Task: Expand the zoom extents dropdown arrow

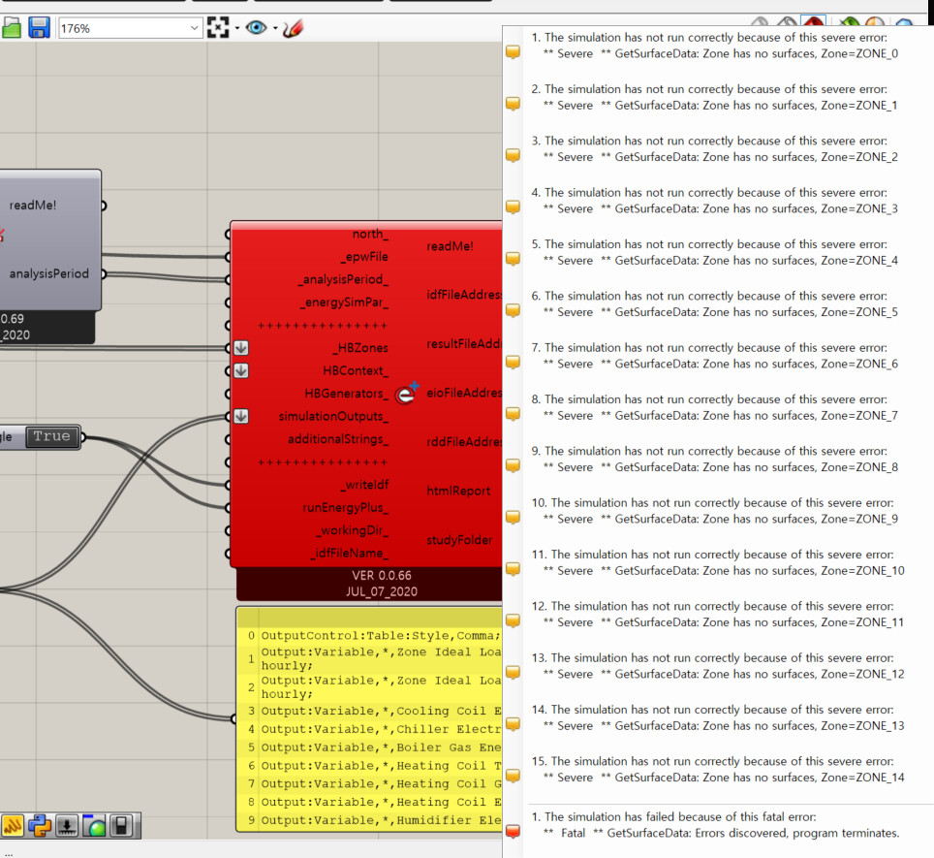Action: [x=236, y=28]
